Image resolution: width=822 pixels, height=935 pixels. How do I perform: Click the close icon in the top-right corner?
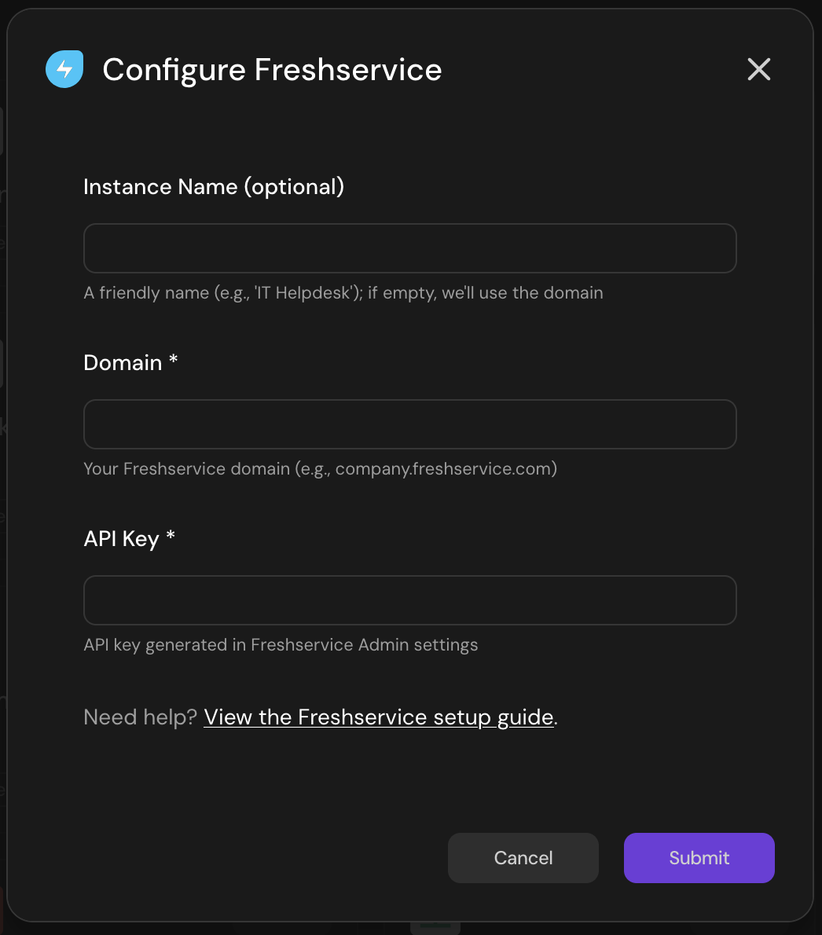[x=758, y=69]
